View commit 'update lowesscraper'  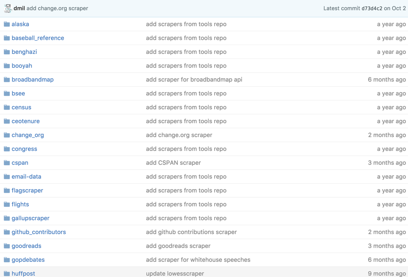point(175,274)
